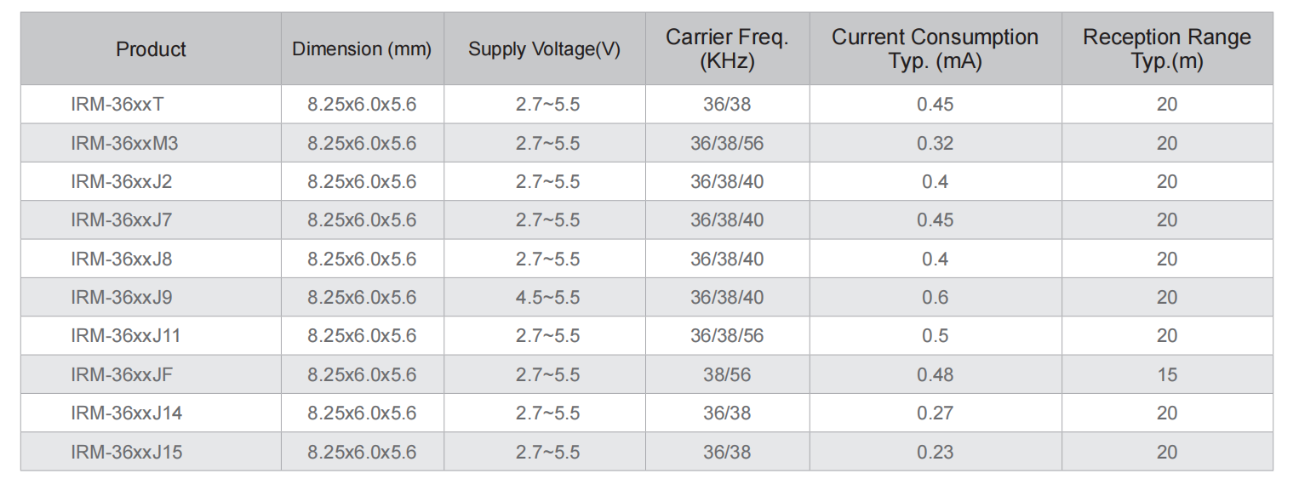Viewport: 1299px width, 496px height.
Task: Select the IRM-36xxJ7 product row label
Action: tap(122, 219)
